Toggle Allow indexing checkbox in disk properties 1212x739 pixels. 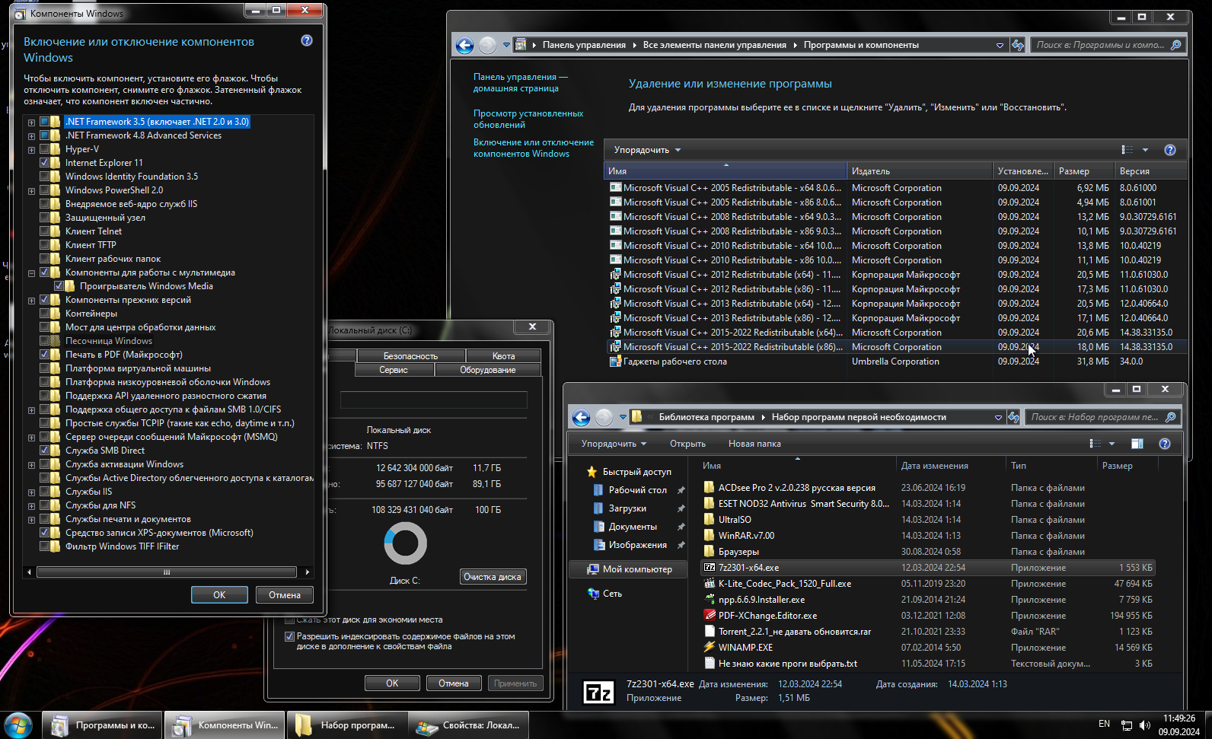point(289,636)
